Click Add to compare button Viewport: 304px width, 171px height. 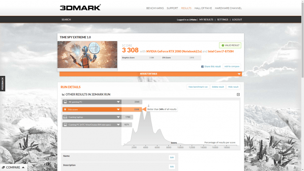(x=232, y=67)
